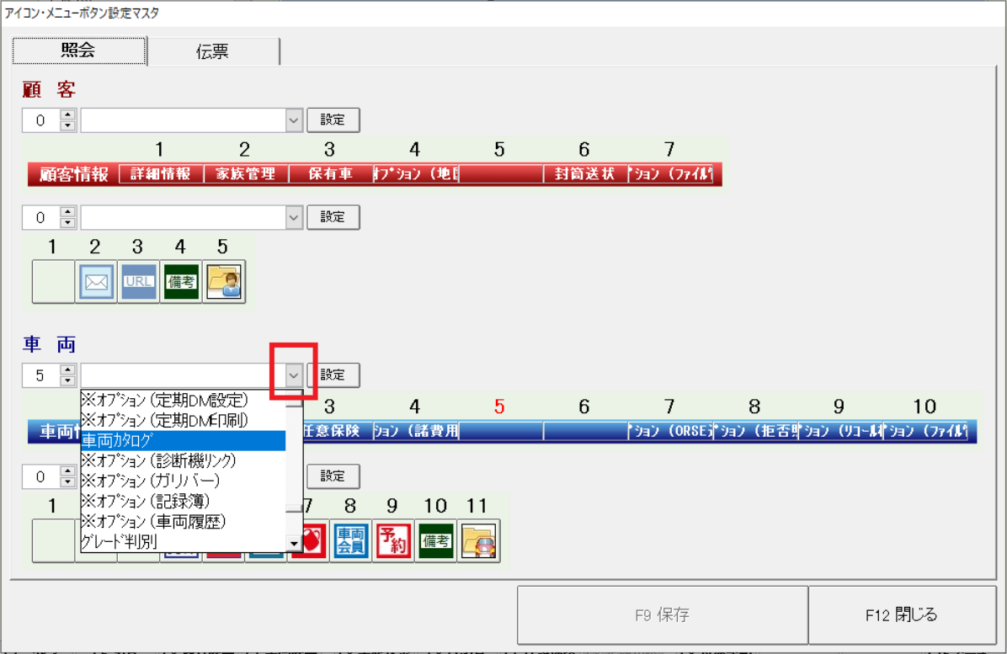
Task: Increase the 車両 menu spinner showing 5
Action: click(67, 370)
